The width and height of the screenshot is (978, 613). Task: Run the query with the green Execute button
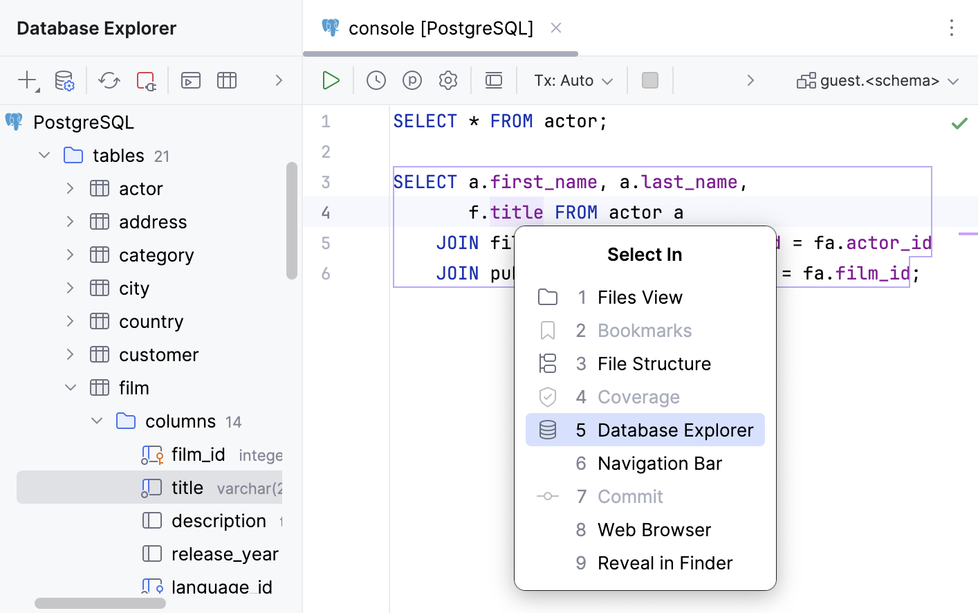point(331,80)
